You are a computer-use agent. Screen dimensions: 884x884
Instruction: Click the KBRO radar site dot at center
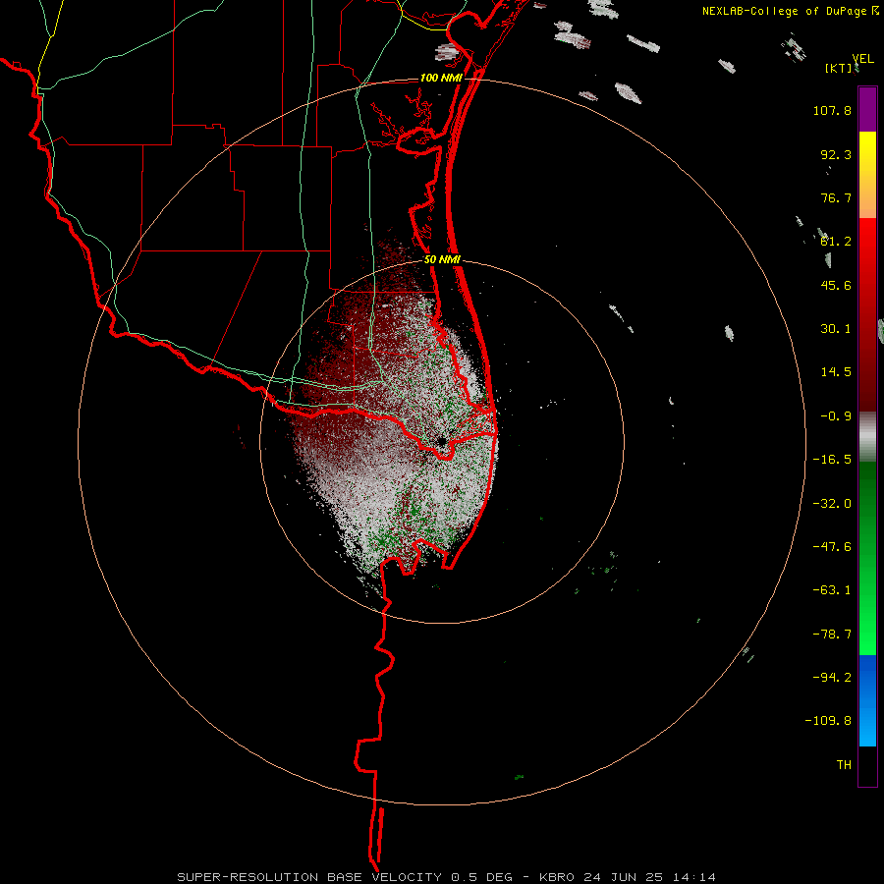click(x=441, y=441)
